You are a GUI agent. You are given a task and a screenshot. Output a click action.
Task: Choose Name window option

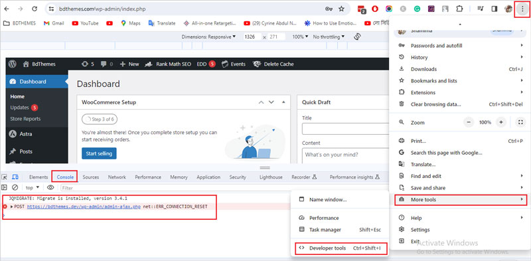click(340, 200)
